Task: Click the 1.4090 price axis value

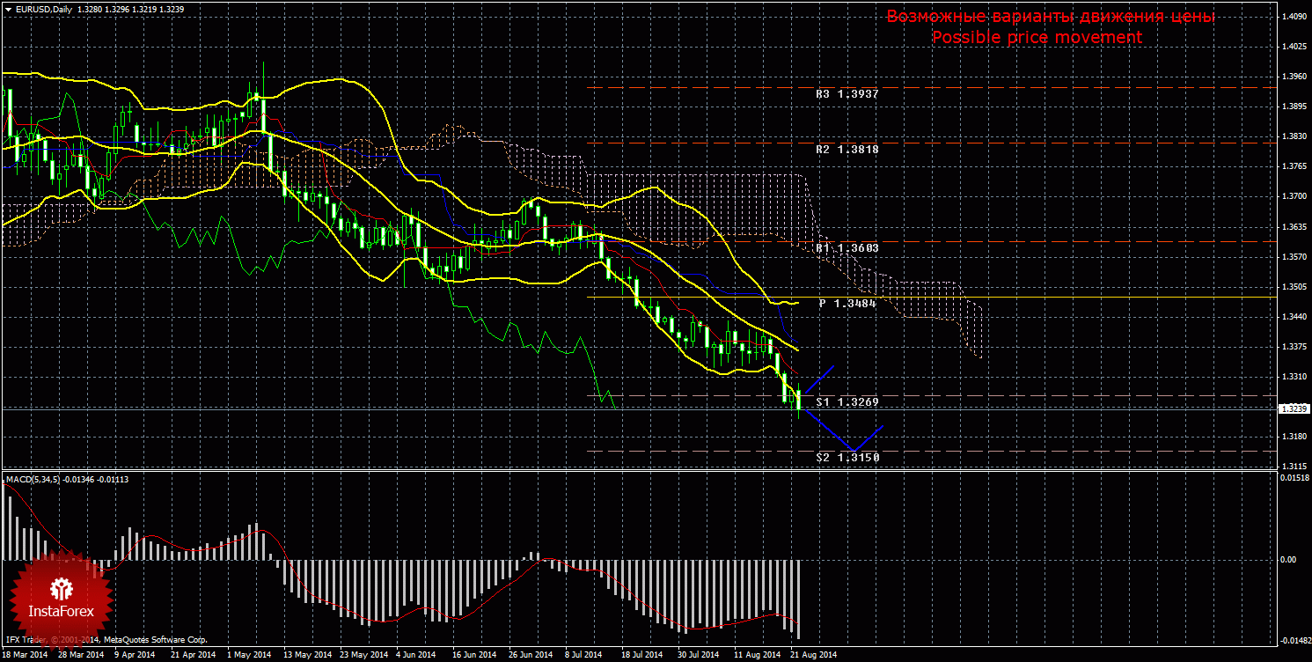Action: 1294,16
